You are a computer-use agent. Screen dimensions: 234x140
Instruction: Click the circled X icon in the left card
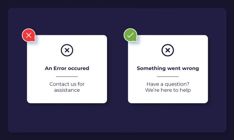coord(67,50)
